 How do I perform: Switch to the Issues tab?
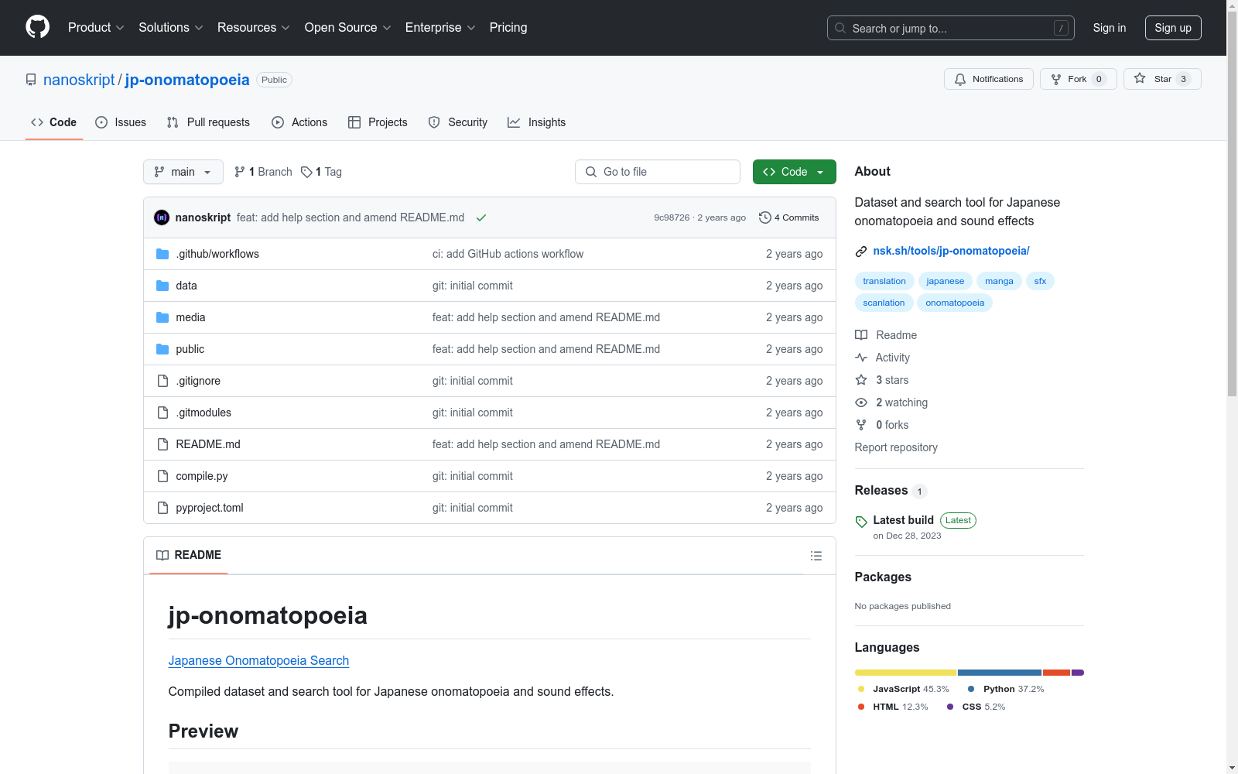tap(121, 122)
